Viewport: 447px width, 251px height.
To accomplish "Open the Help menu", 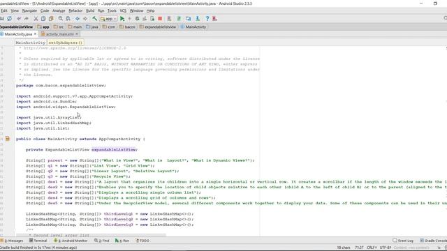I will click(151, 10).
